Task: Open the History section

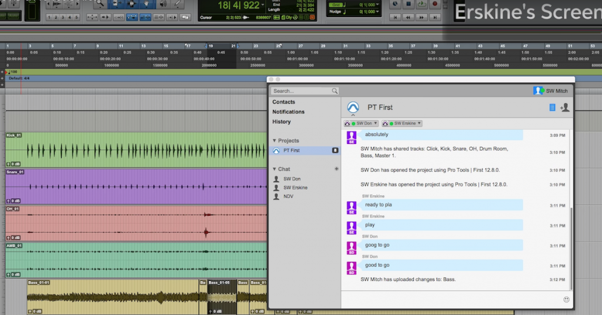Action: (282, 122)
